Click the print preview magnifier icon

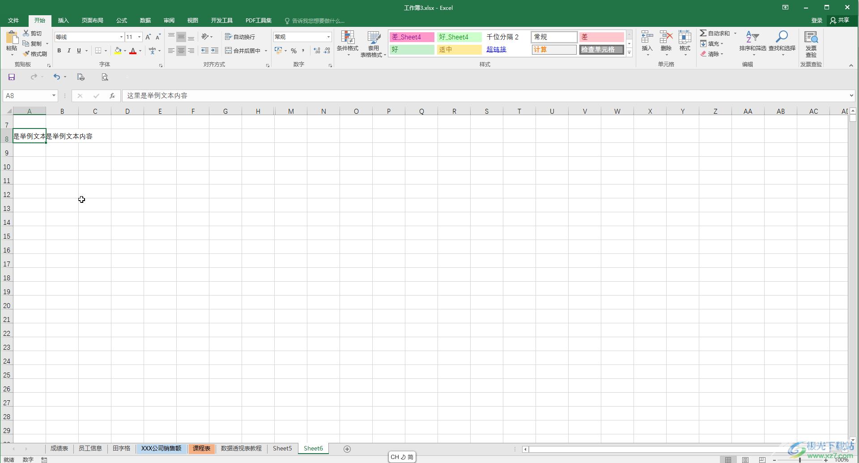click(x=105, y=77)
